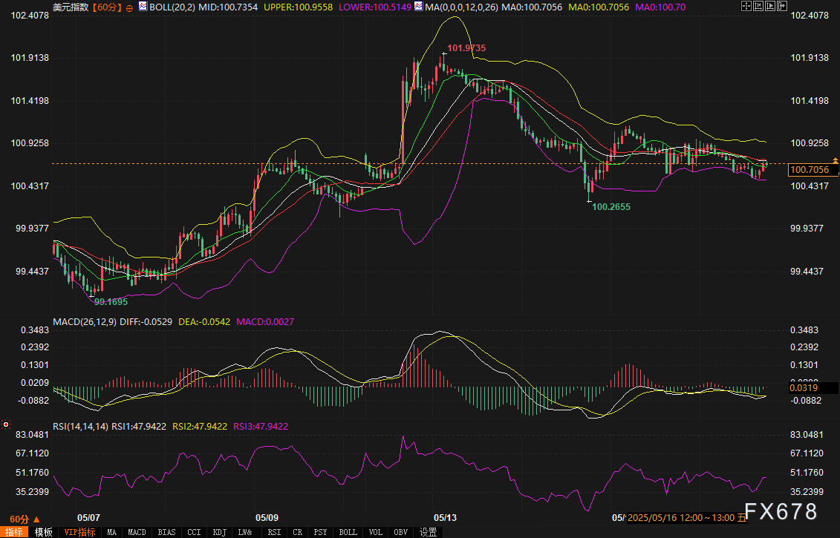Expand the 60分 timeframe selector at bottom-left
This screenshot has height=538, width=840.
25,519
